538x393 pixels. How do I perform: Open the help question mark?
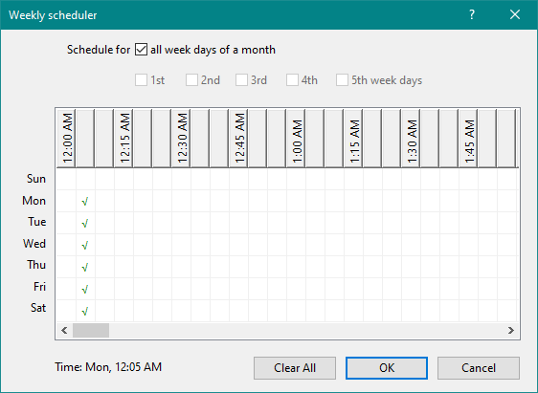(x=472, y=14)
